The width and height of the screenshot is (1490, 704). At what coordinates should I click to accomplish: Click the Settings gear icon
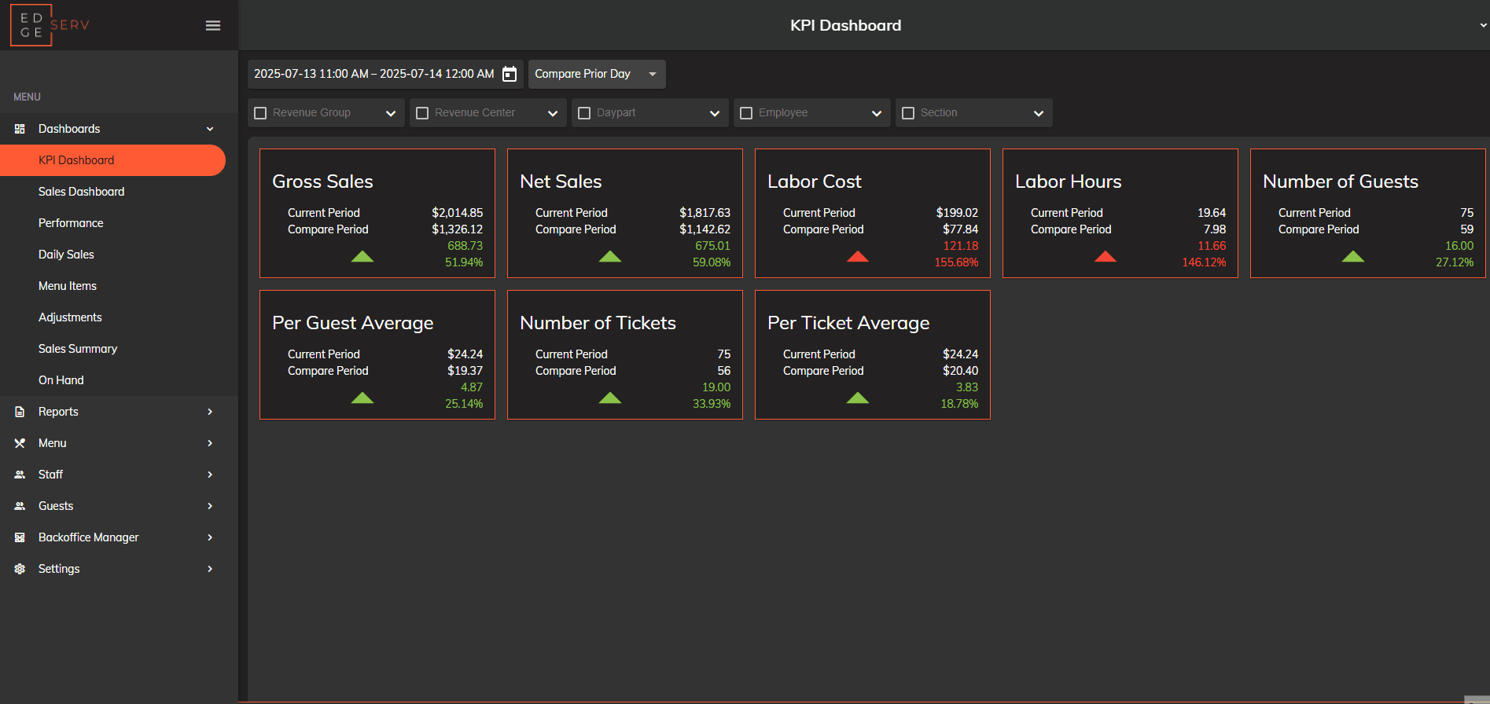[20, 569]
